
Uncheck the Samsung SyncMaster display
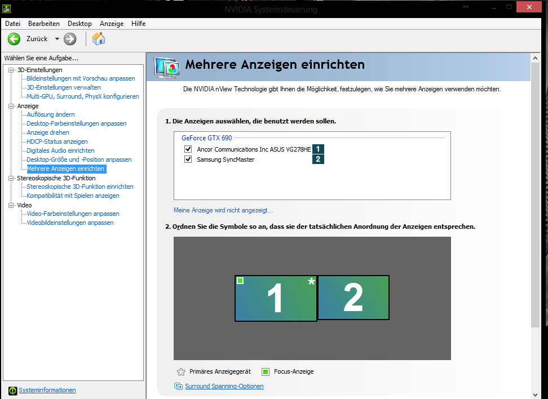pos(188,159)
